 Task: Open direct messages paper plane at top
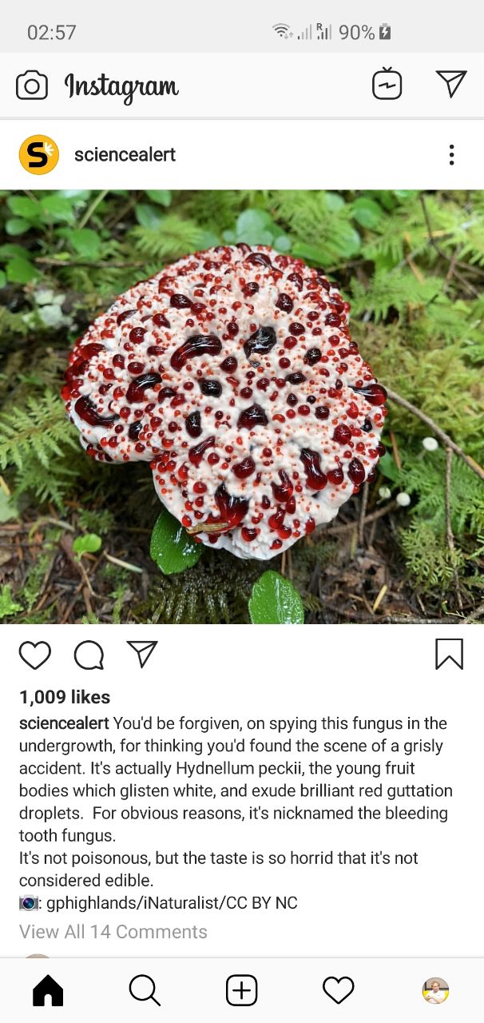click(x=451, y=83)
